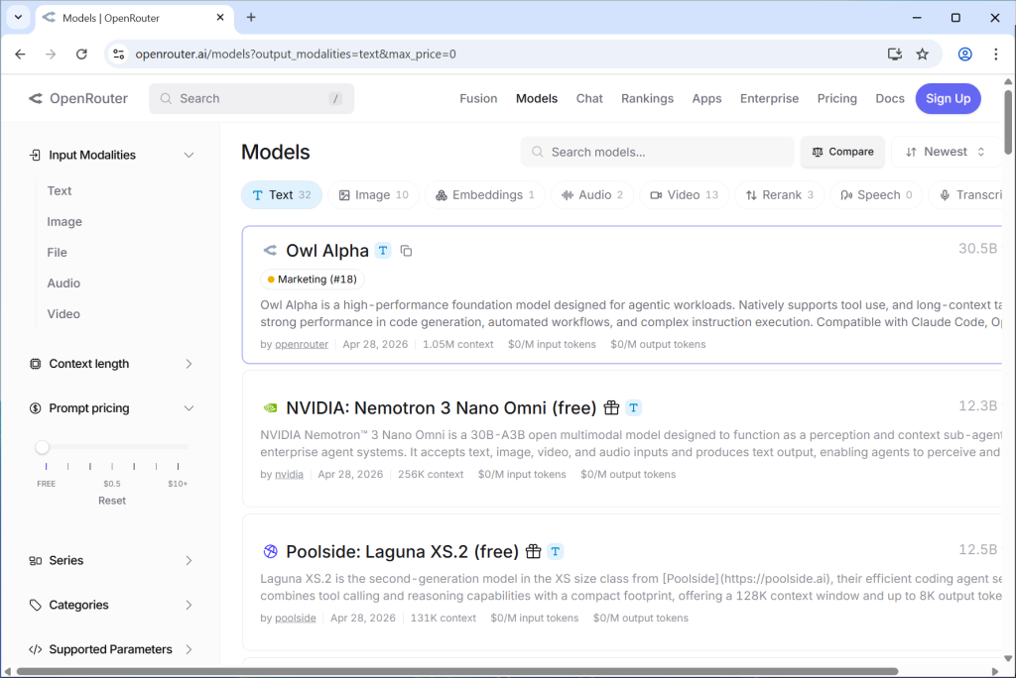
Task: Collapse the Input Modalities section
Action: 111,155
